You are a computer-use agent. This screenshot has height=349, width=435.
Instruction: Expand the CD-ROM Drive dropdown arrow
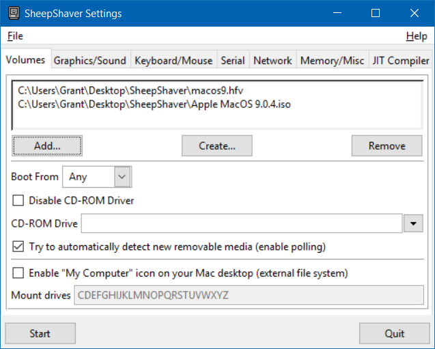point(414,223)
